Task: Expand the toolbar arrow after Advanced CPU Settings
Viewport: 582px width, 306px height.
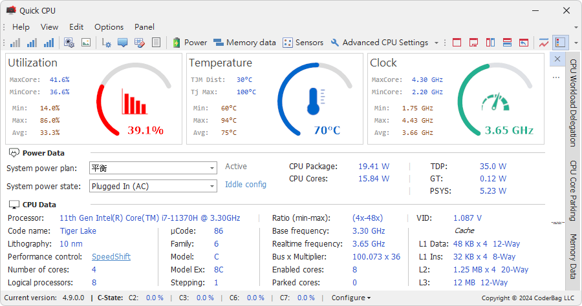Action: (x=436, y=43)
